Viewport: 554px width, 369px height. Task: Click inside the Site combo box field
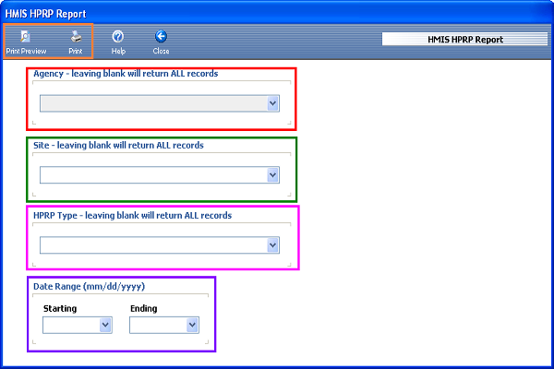click(152, 174)
